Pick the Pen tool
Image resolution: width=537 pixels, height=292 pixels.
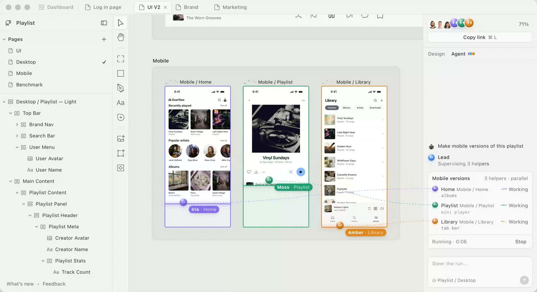click(121, 88)
